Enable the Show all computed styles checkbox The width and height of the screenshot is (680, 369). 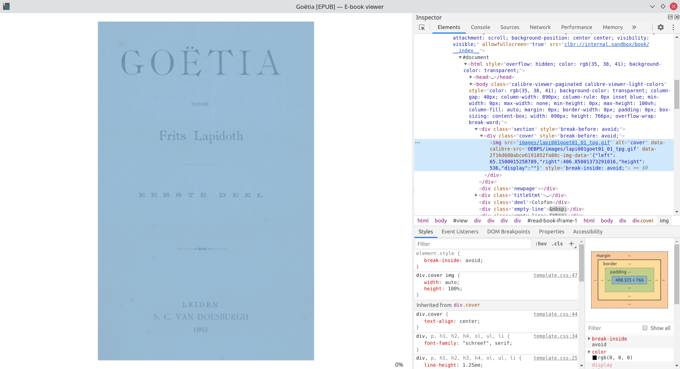tap(645, 328)
